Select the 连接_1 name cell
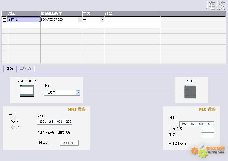The image size is (228, 161). point(23,20)
